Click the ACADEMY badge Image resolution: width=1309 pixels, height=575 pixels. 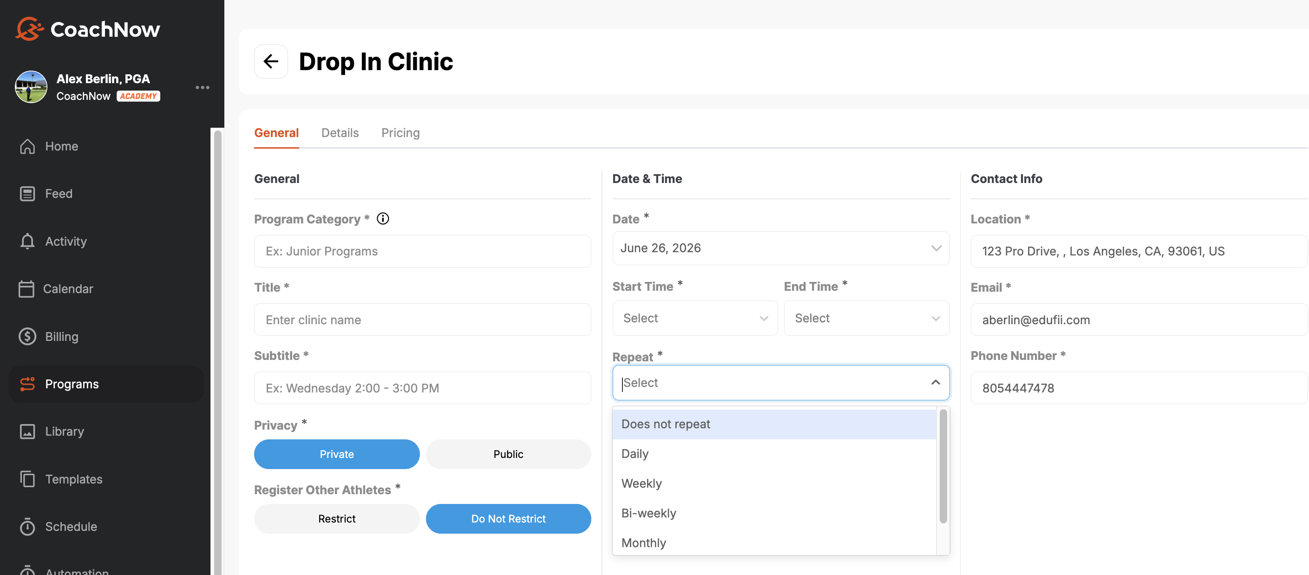click(x=138, y=97)
